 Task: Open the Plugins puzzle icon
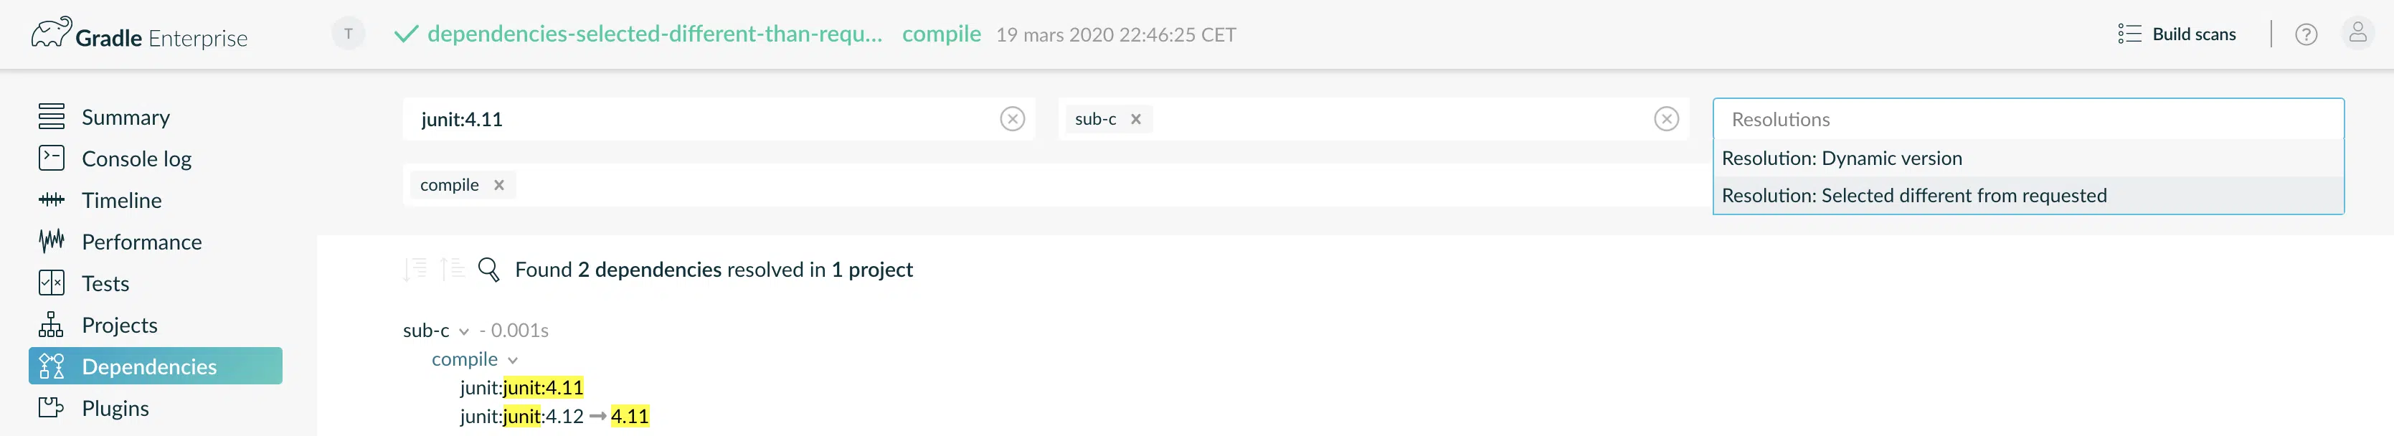[51, 407]
